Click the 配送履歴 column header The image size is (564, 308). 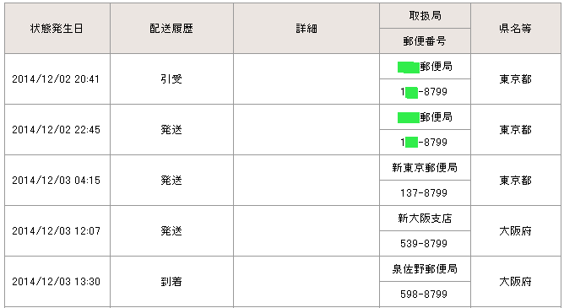[x=171, y=29]
